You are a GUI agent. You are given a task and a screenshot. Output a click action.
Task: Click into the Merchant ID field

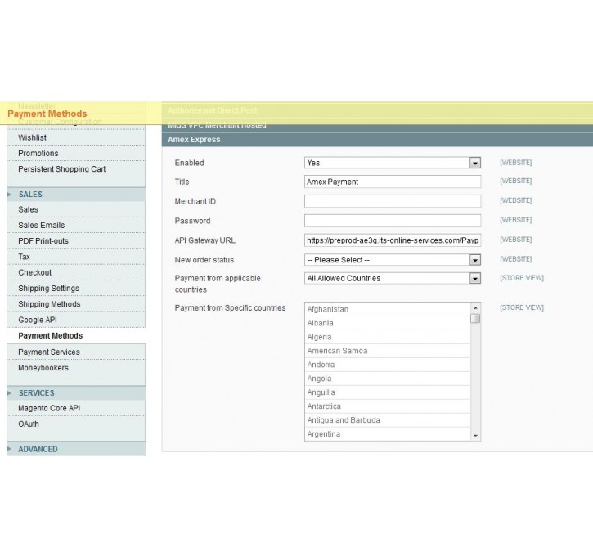(x=393, y=201)
